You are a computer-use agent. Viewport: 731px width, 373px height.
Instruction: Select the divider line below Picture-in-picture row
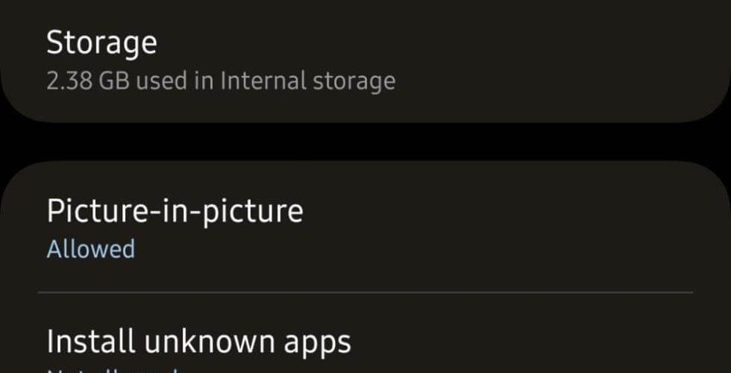365,292
